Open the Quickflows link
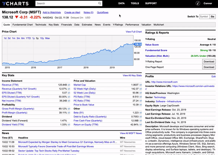The width and height of the screenshot is (218, 155). point(103,12)
